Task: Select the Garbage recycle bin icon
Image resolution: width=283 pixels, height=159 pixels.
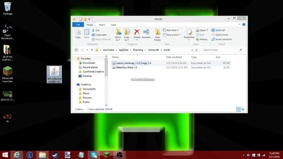Action: [x=8, y=8]
